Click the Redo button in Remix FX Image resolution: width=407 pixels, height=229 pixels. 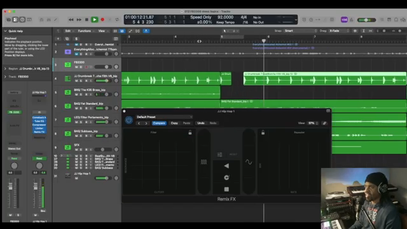pos(213,123)
